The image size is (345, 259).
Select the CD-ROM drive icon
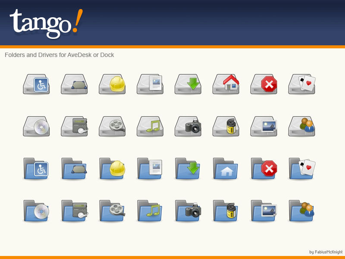[x=36, y=125]
